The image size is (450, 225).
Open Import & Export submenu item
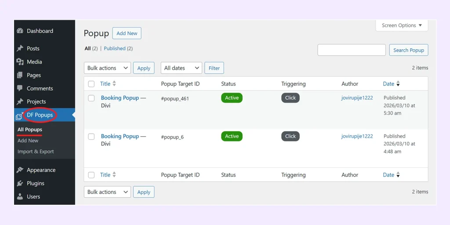[x=36, y=152]
